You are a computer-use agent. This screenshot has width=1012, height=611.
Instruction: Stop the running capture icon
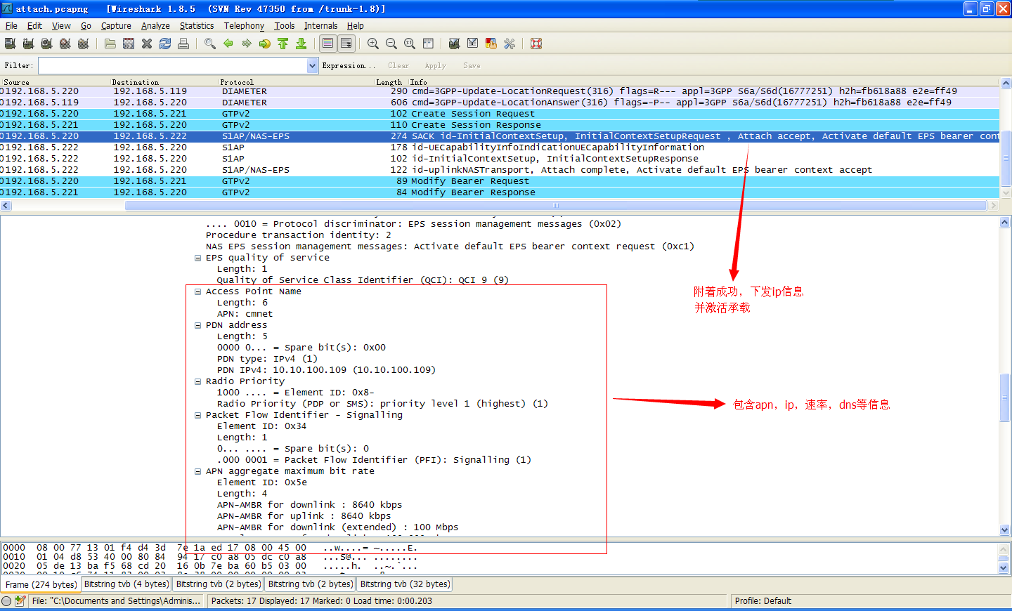point(65,44)
